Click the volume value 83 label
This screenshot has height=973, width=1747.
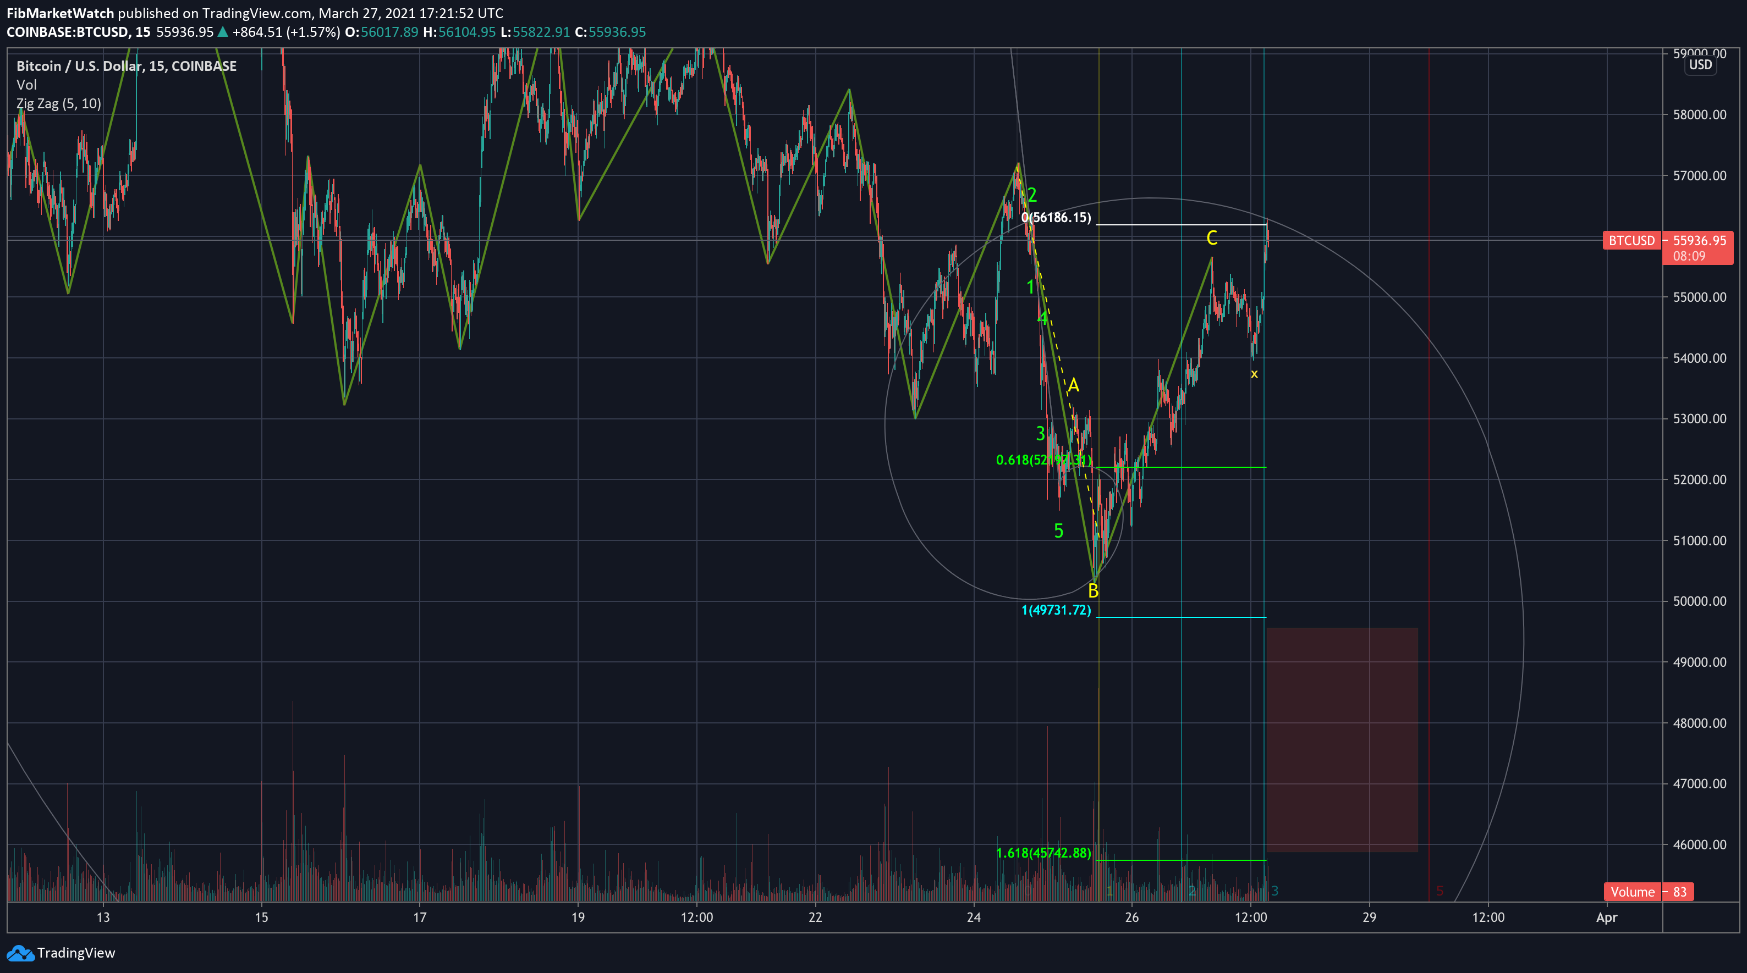click(x=1680, y=892)
